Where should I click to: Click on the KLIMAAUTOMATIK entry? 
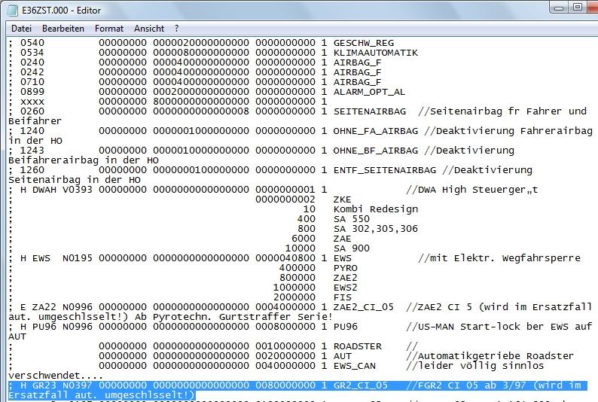click(375, 53)
